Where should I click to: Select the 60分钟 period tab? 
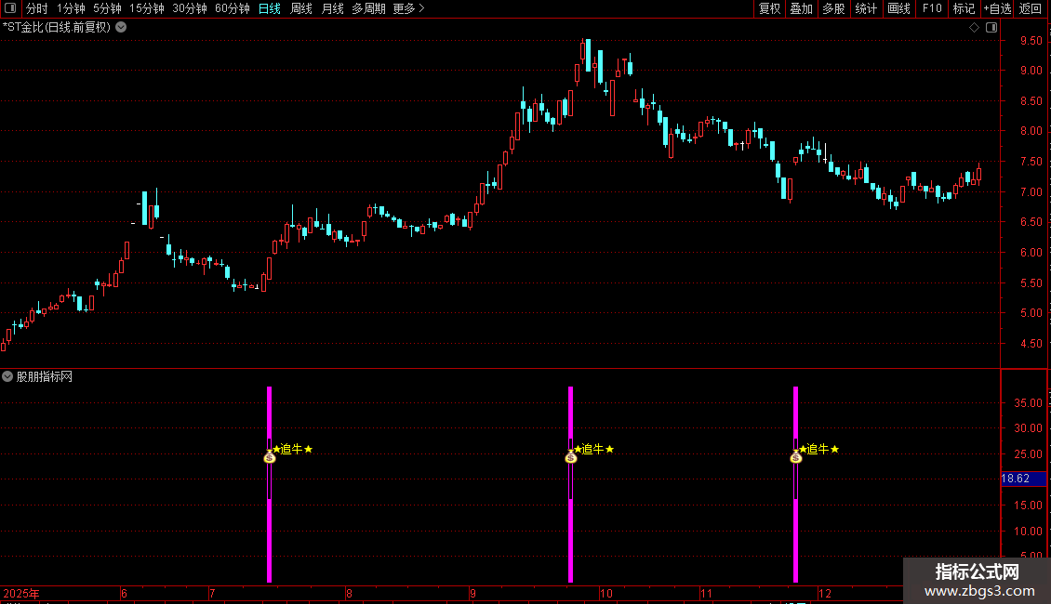click(233, 8)
